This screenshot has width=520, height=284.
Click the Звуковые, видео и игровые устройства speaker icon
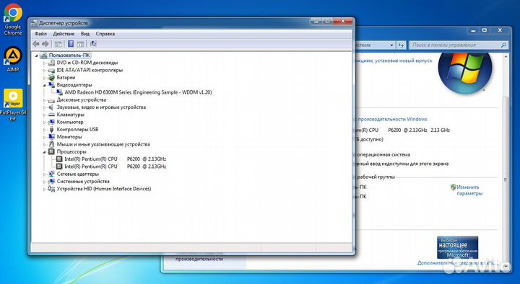(51, 107)
